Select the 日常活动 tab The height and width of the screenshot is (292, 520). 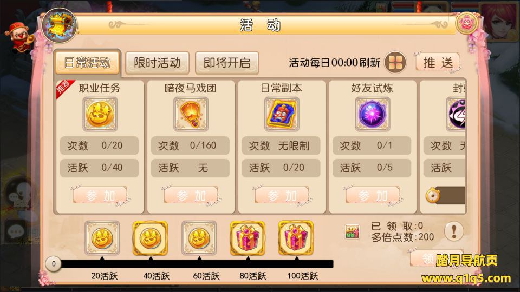[87, 62]
